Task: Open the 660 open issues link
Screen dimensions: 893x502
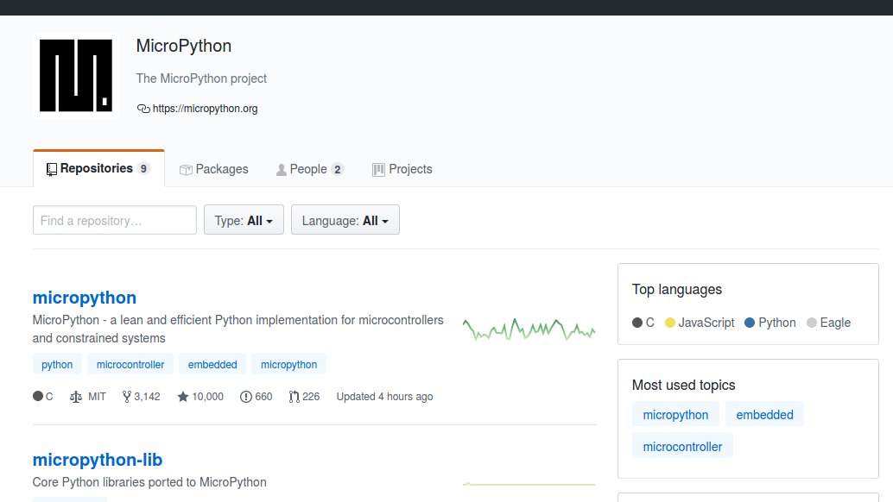Action: (x=256, y=397)
